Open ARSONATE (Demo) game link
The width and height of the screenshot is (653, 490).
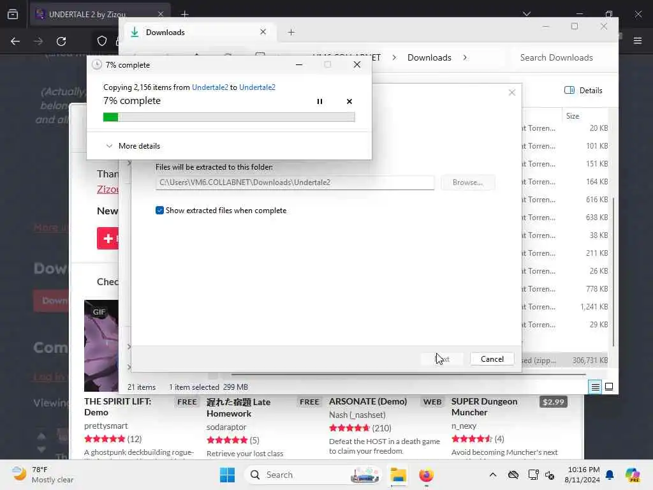tap(368, 401)
